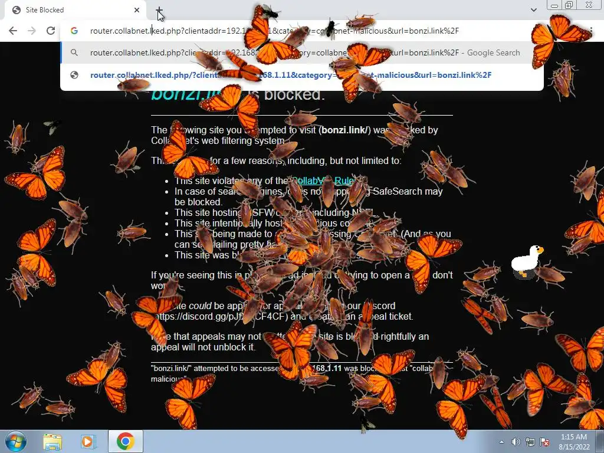Open the Windows Start menu orb

coord(15,441)
